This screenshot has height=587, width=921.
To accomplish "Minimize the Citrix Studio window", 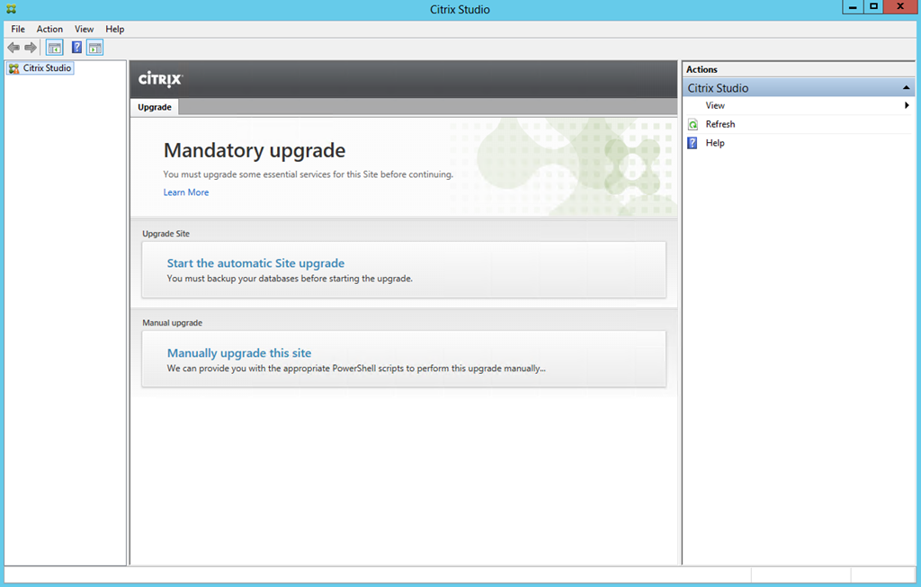I will (x=853, y=6).
